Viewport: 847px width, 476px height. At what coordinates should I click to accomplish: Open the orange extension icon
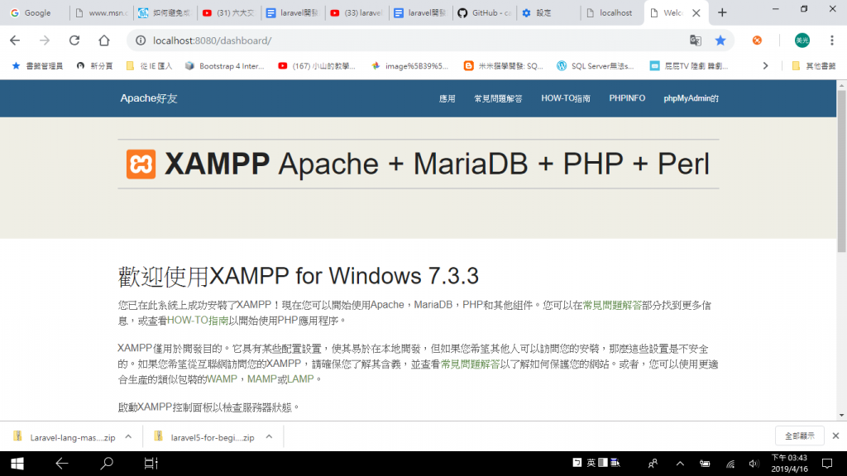(757, 40)
